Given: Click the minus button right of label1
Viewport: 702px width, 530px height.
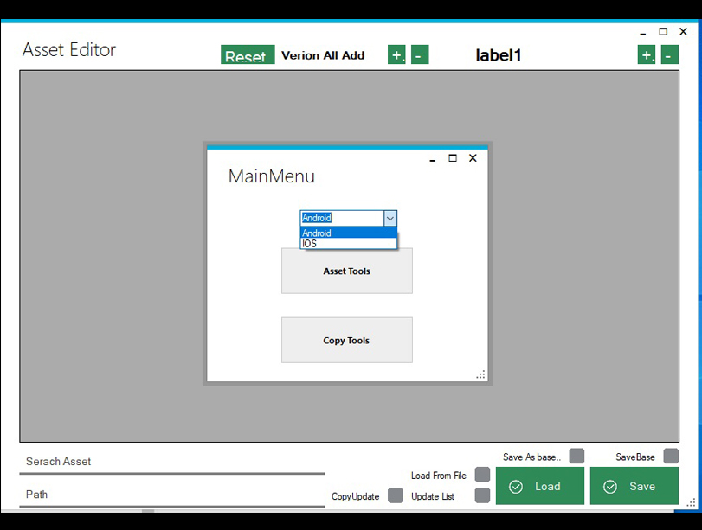Looking at the screenshot, I should tap(670, 55).
